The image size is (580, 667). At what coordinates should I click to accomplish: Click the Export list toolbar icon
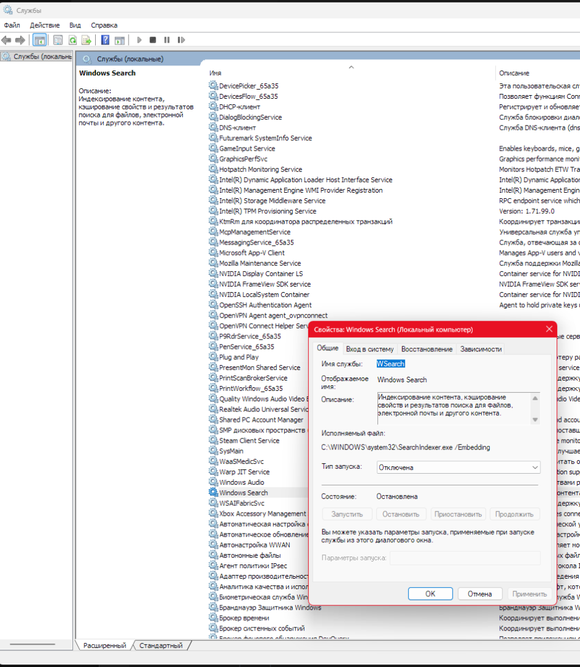point(86,40)
